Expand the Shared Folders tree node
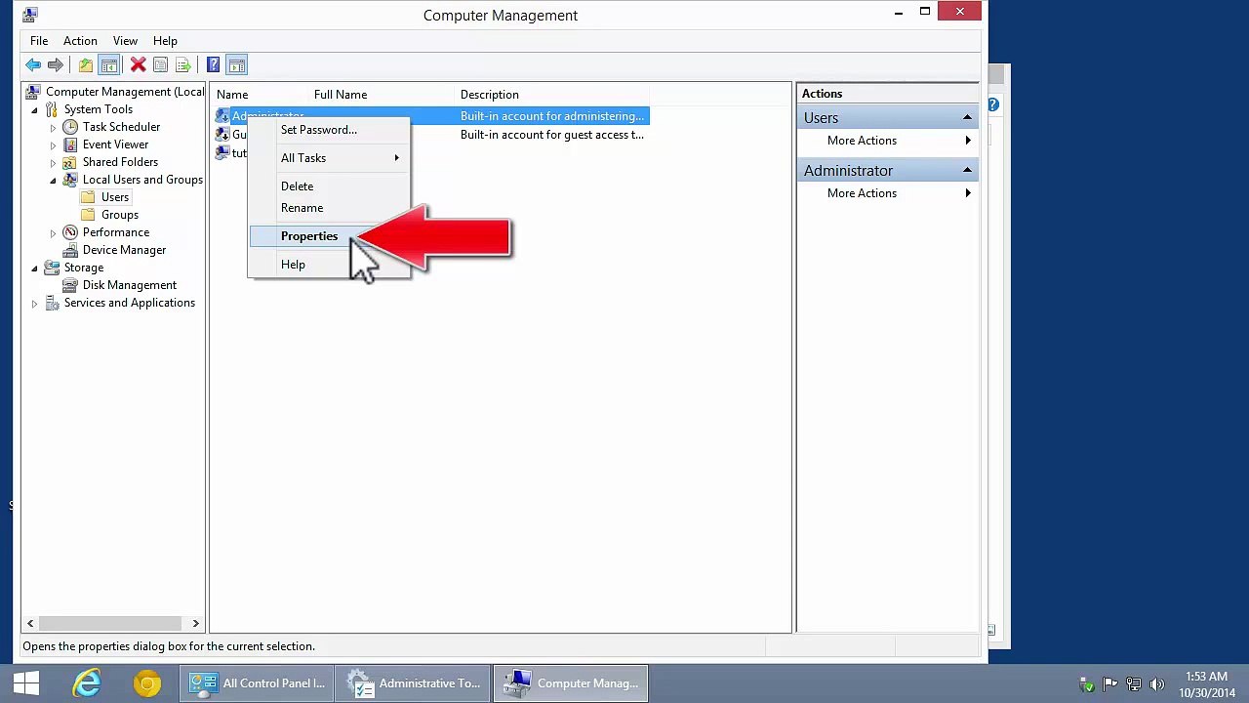Viewport: 1249px width, 703px height. point(53,162)
